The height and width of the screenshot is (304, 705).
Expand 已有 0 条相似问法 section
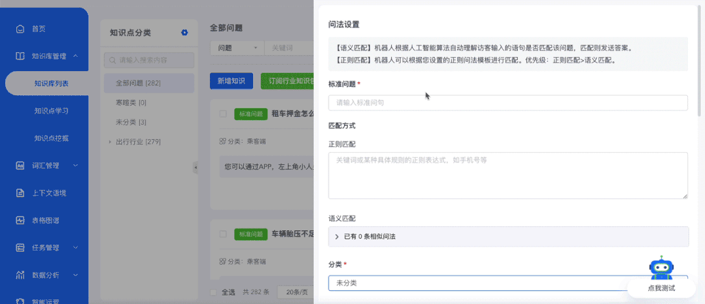509,236
